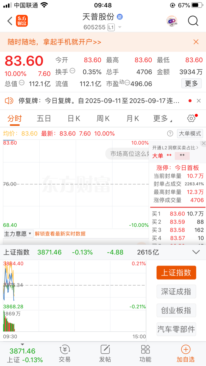The width and height of the screenshot is (206, 366).
Task: Switch to the 日K tab
Action: (x=74, y=118)
